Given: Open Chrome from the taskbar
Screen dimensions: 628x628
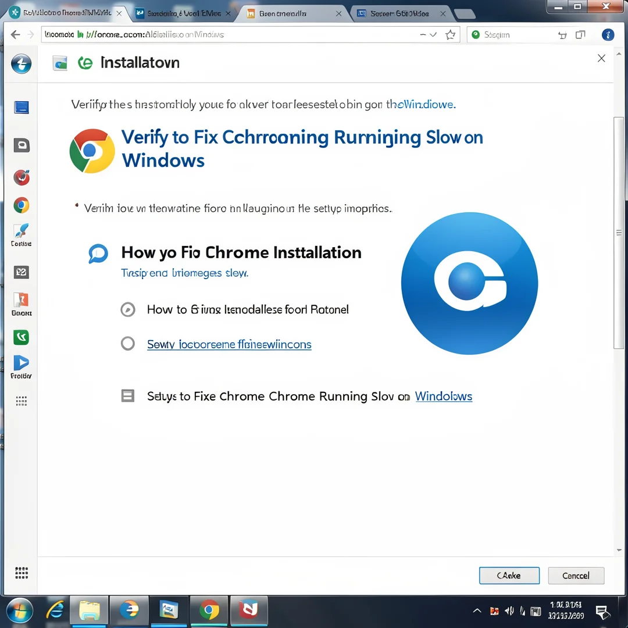Looking at the screenshot, I should point(209,611).
